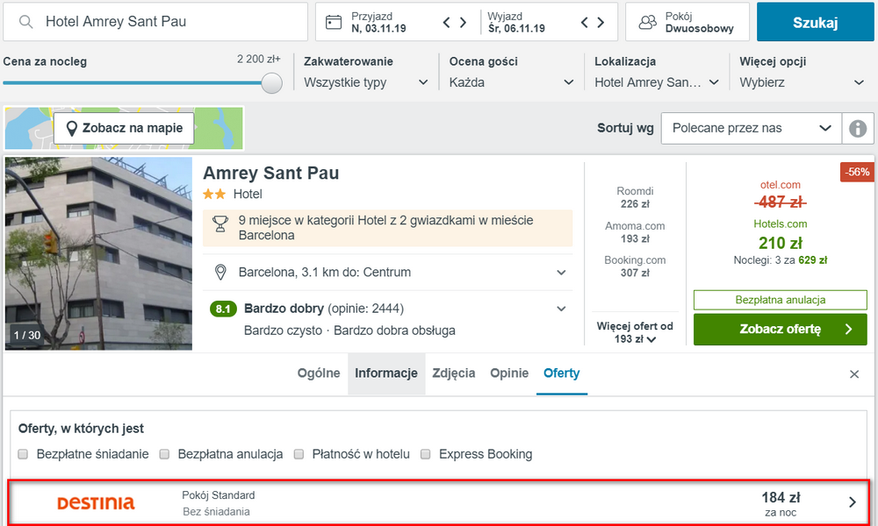Click the otel.com crossed 487 zł price
878x526 pixels.
pos(780,202)
